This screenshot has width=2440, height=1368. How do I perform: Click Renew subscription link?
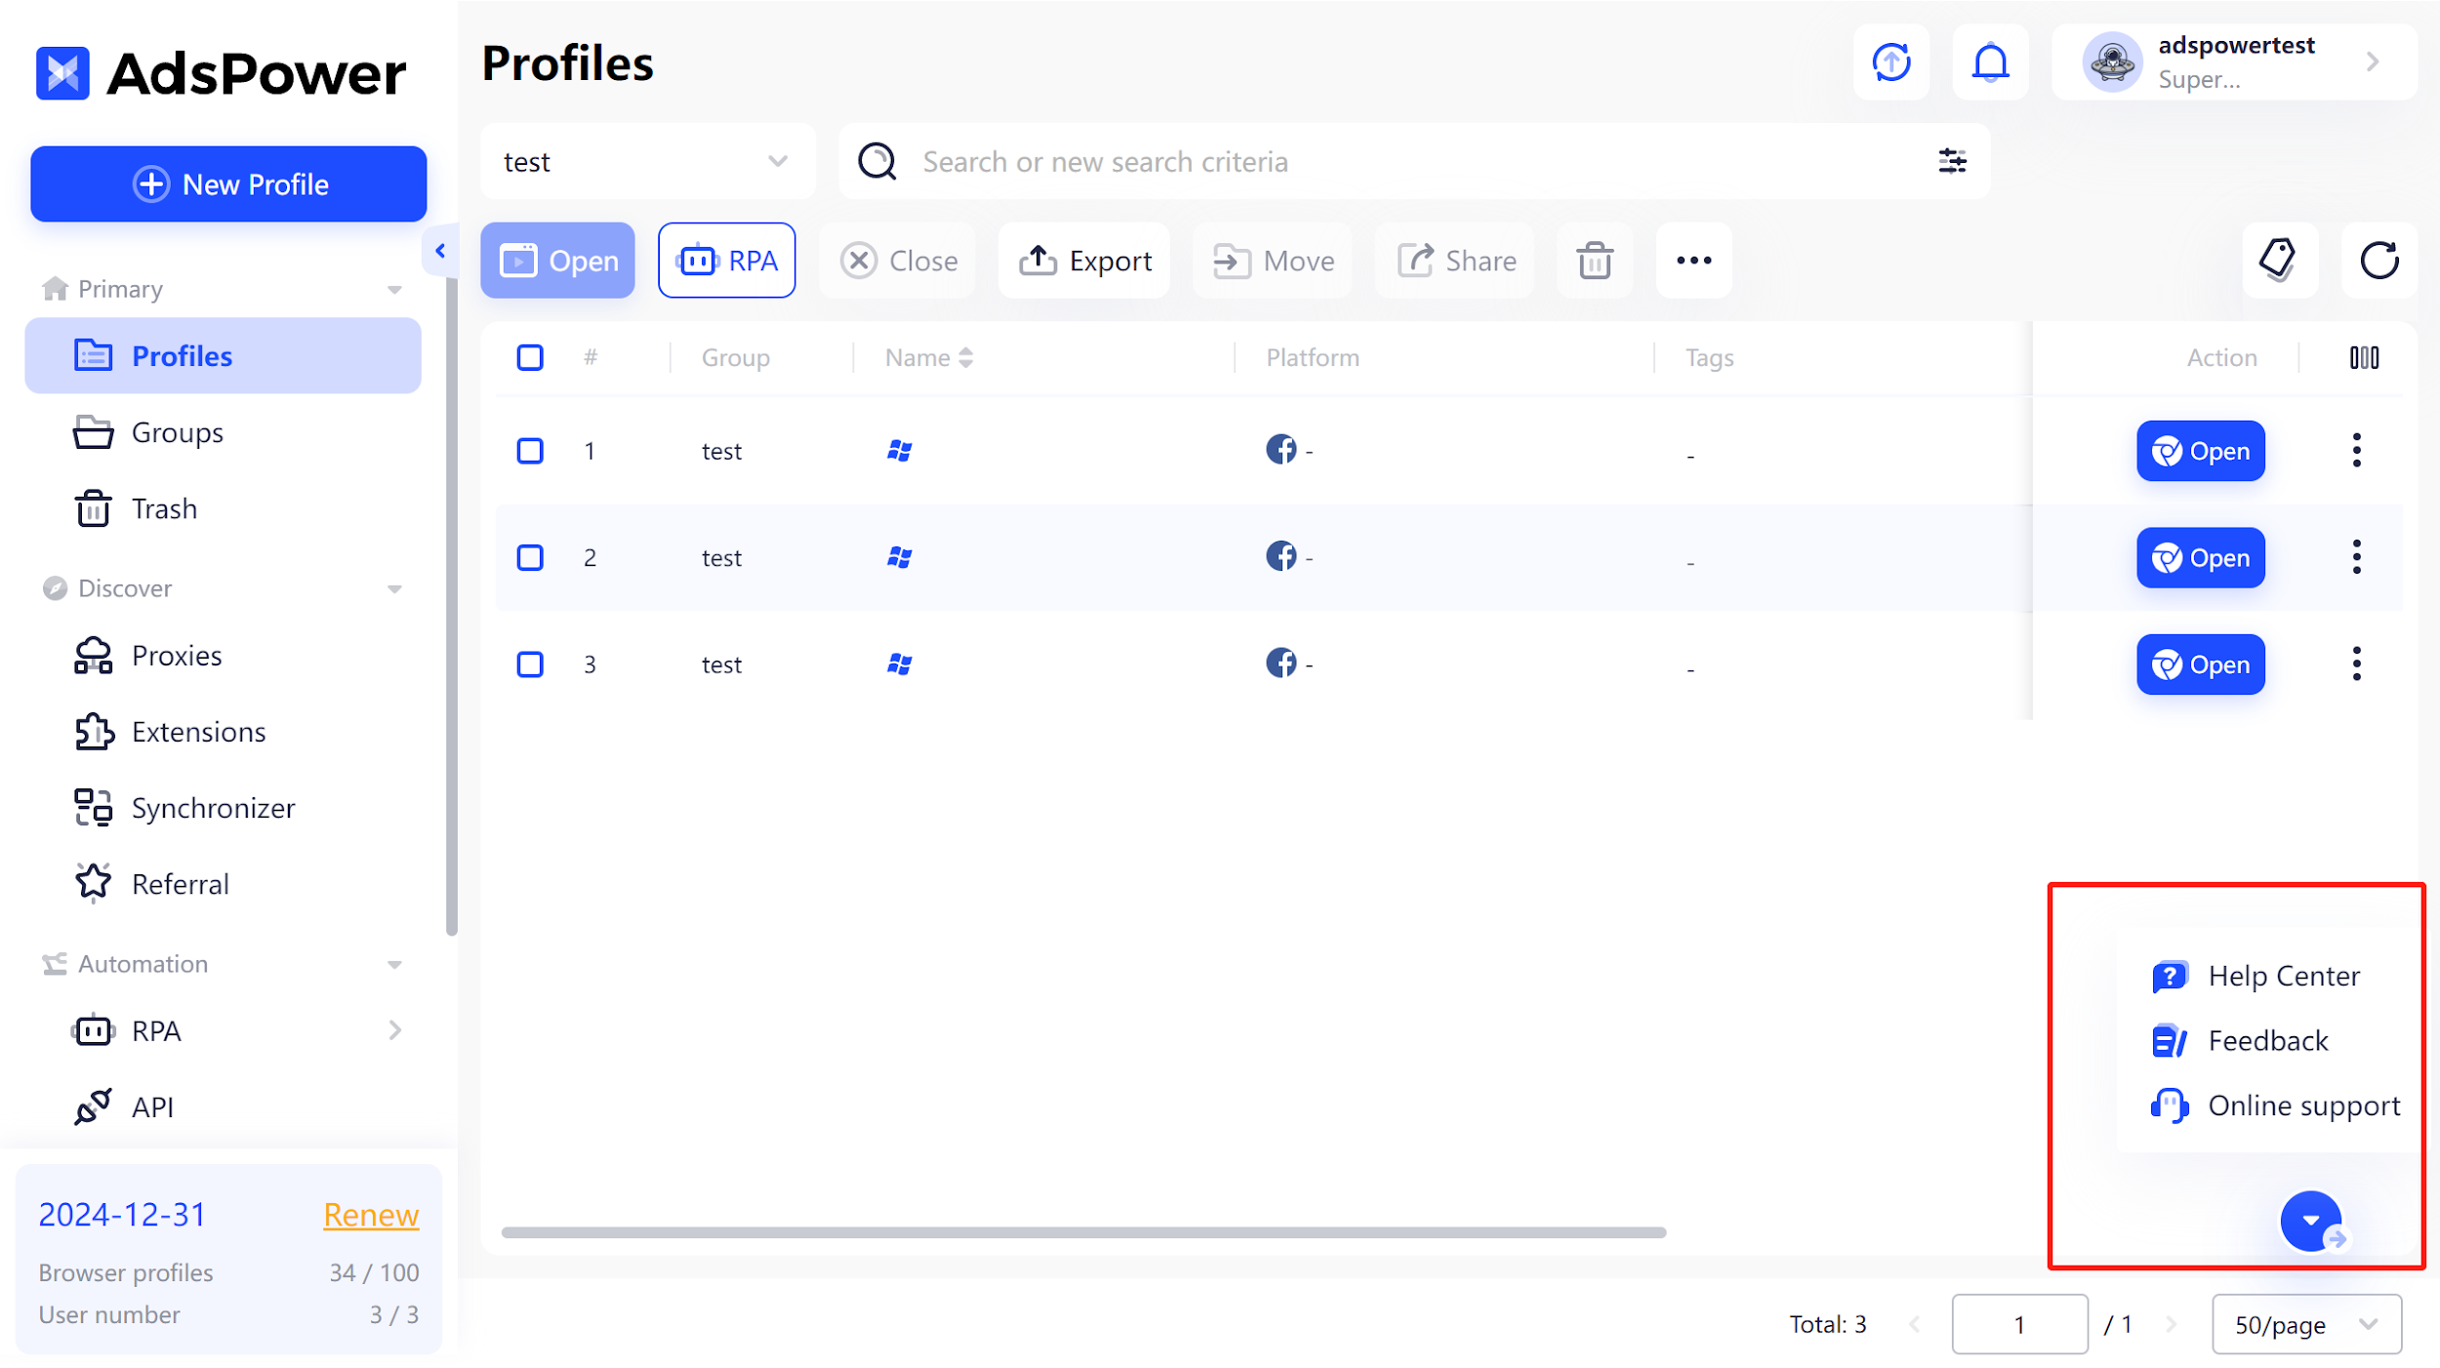coord(370,1214)
